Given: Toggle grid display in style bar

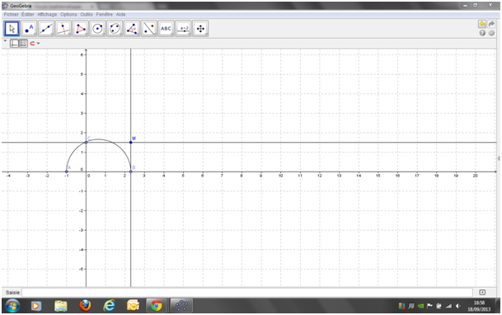Looking at the screenshot, I should click(x=23, y=44).
